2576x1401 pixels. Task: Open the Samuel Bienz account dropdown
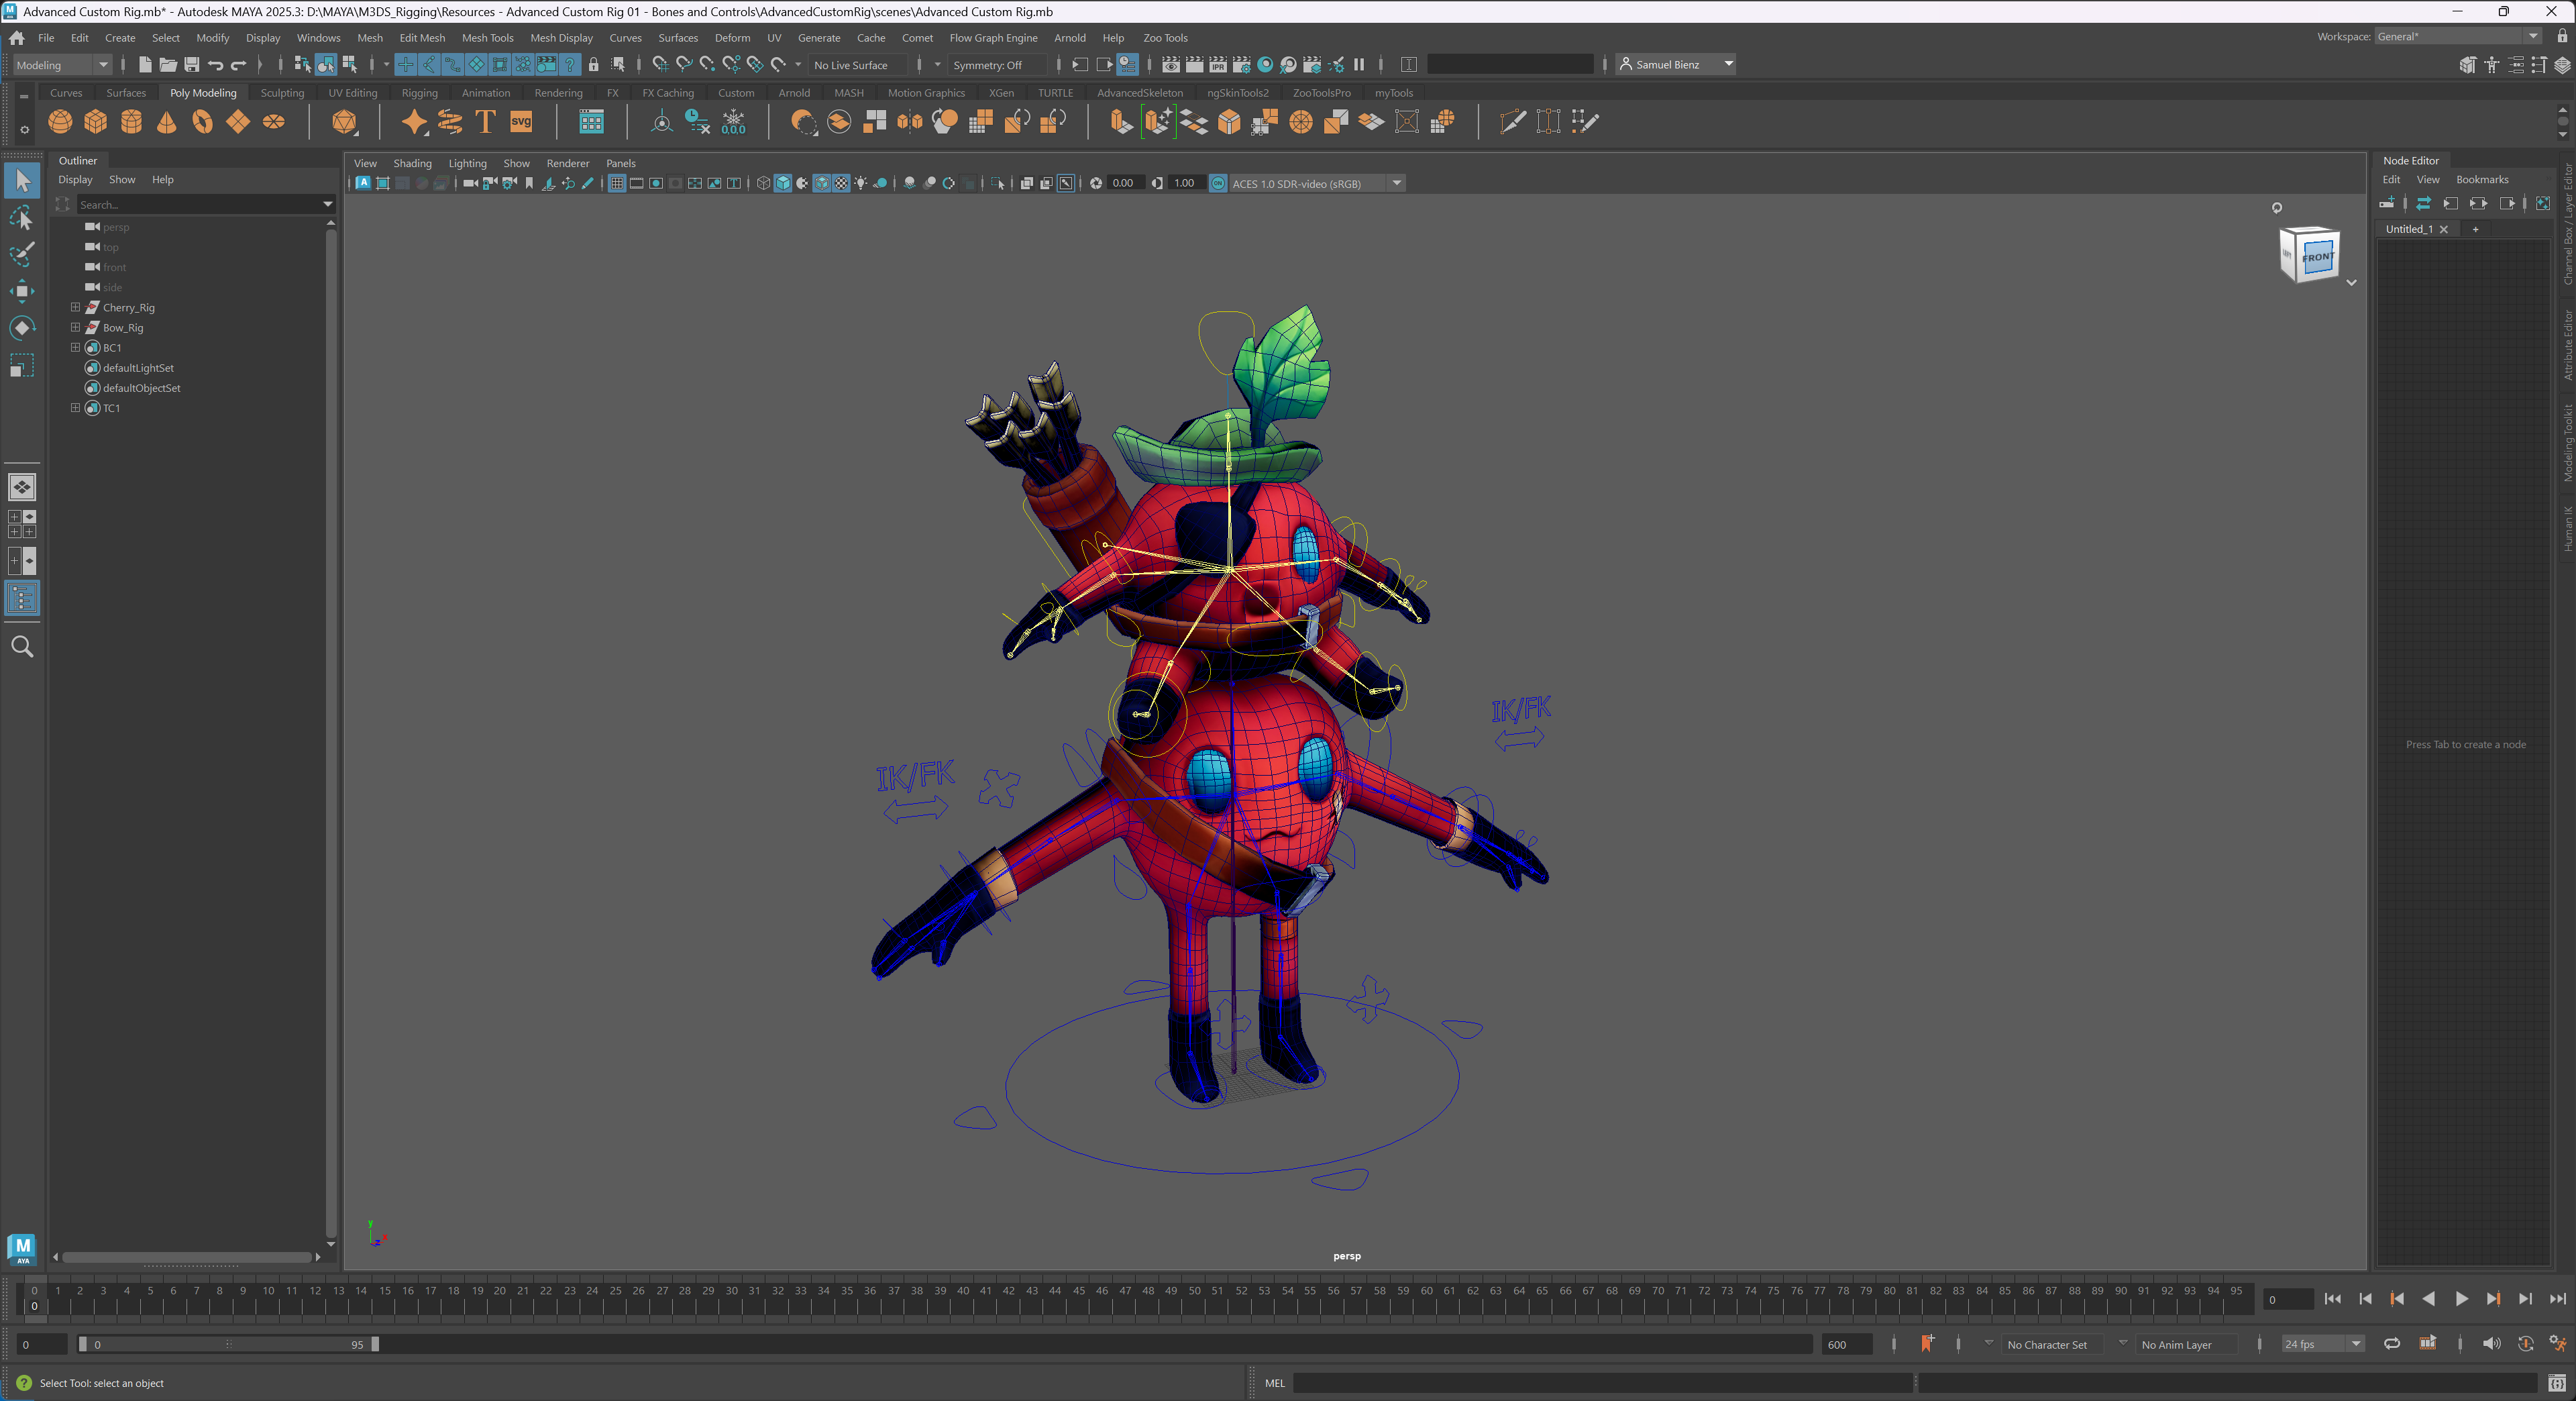coord(1676,64)
